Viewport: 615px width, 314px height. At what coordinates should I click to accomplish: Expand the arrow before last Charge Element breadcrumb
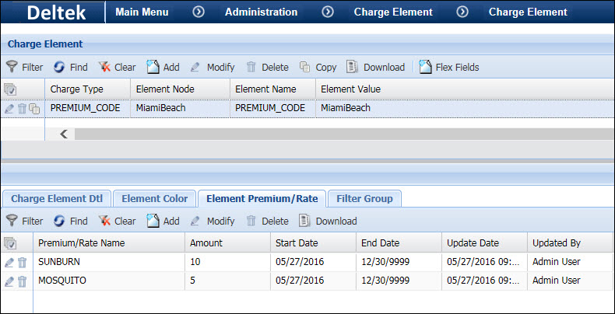pos(462,12)
